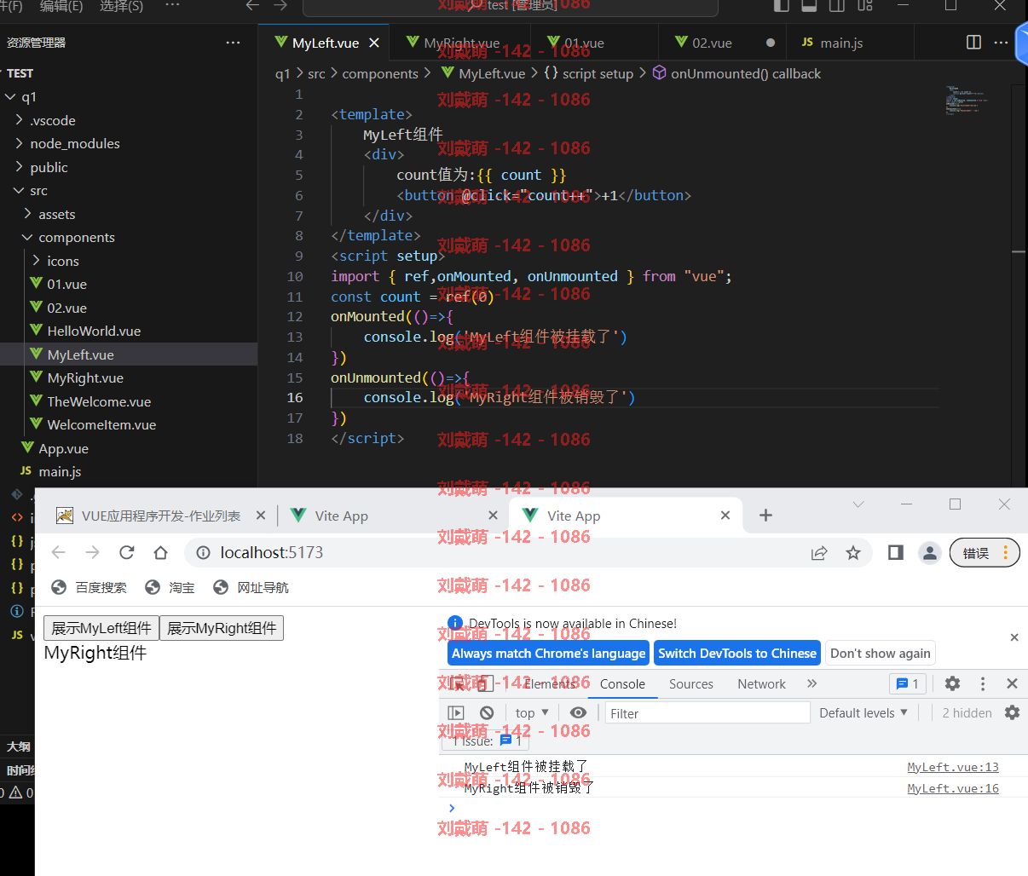Open editor tab more actions menu

(x=1001, y=43)
